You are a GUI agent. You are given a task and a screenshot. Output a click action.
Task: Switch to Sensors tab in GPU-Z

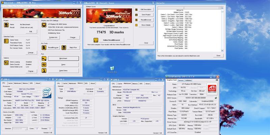point(181,80)
